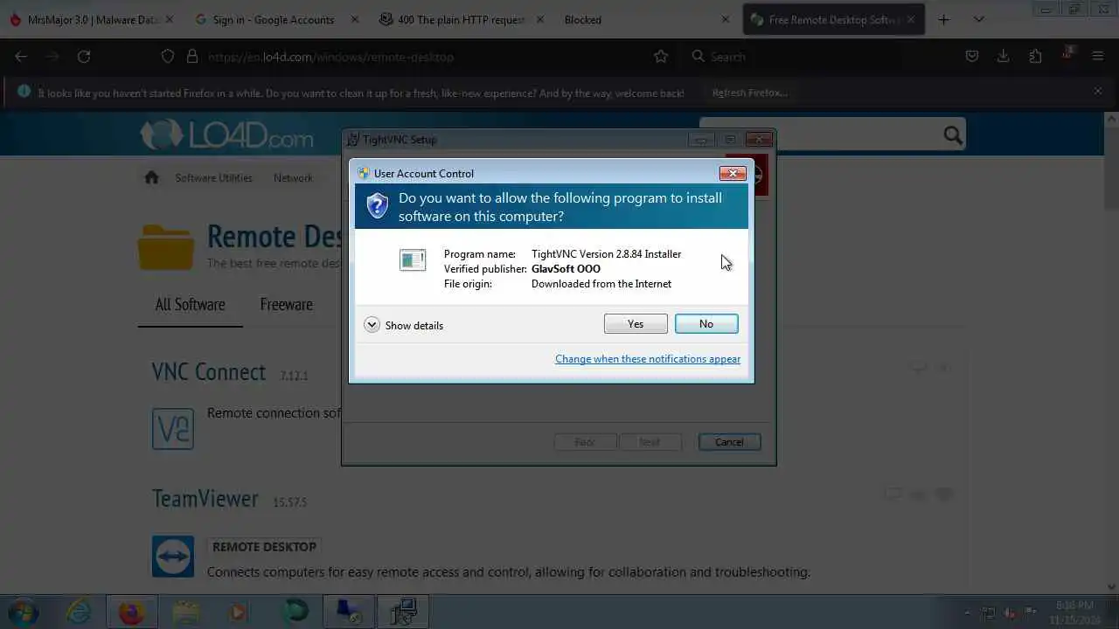The image size is (1119, 629).
Task: Show hidden tray icons arrow
Action: (967, 613)
